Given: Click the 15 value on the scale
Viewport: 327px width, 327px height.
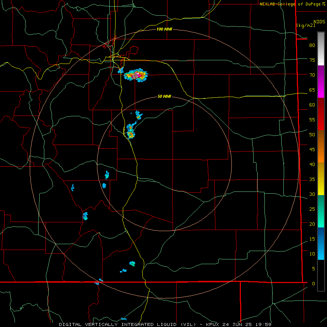Looking at the screenshot, I should click(x=312, y=239).
